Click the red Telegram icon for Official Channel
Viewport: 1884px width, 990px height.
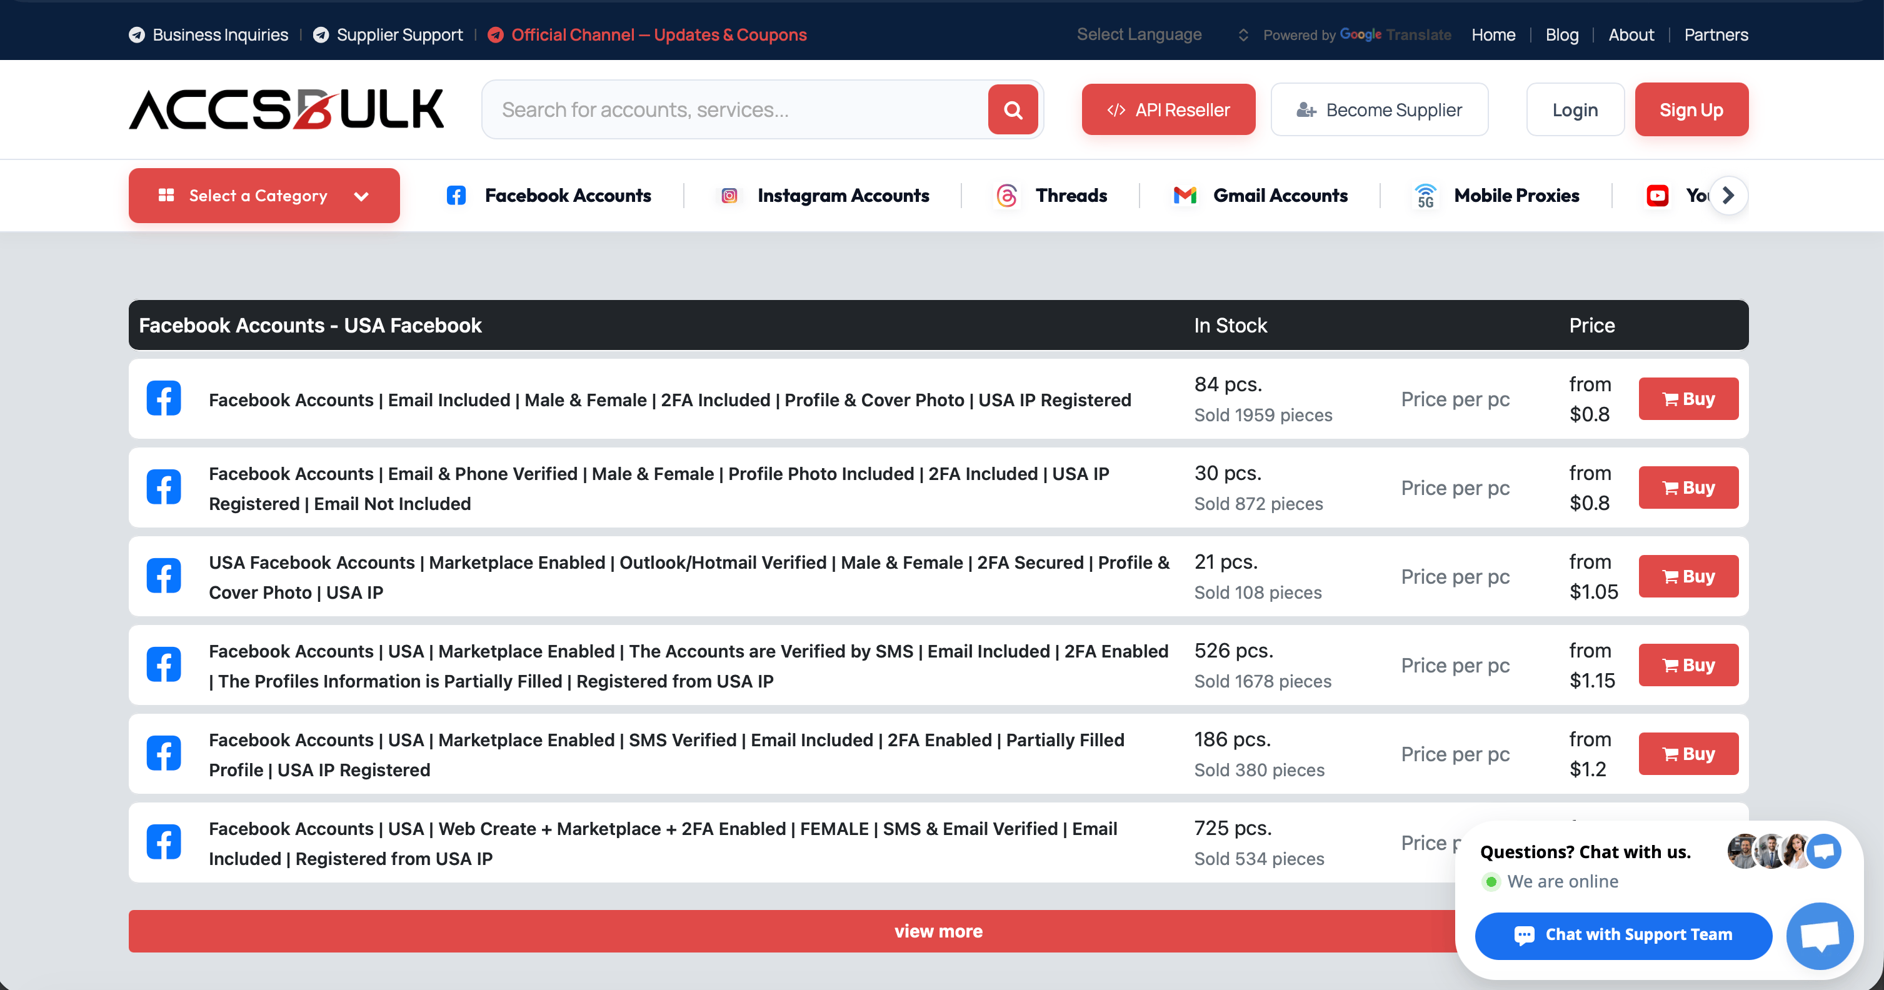tap(495, 35)
